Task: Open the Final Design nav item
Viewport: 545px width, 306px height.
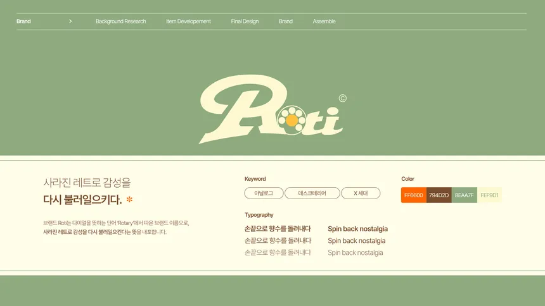Action: tap(245, 21)
